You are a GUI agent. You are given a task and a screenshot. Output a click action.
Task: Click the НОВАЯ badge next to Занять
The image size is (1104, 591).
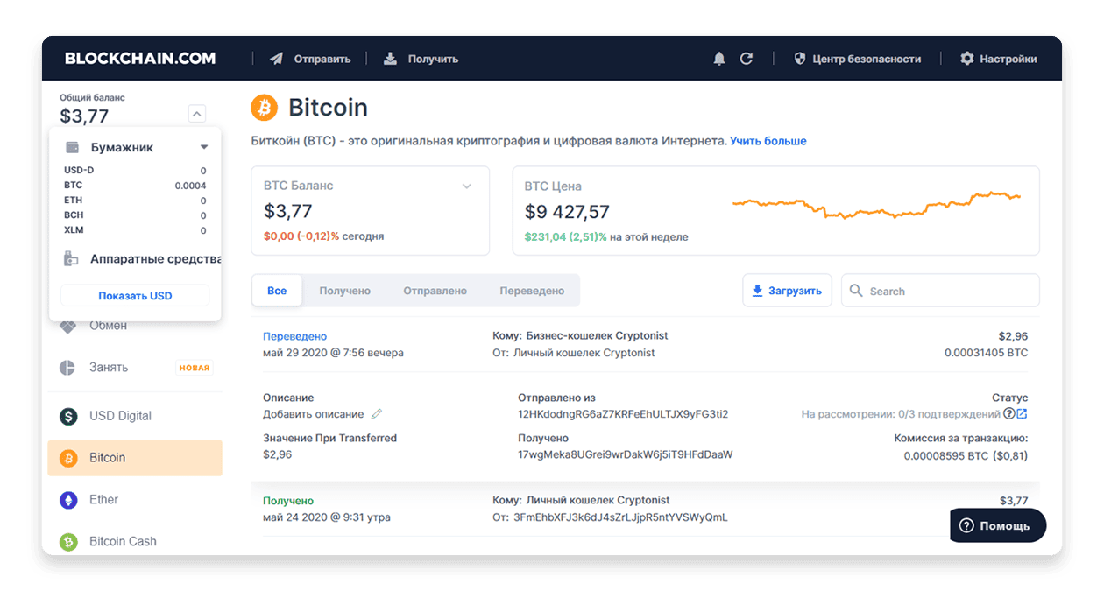pyautogui.click(x=195, y=368)
